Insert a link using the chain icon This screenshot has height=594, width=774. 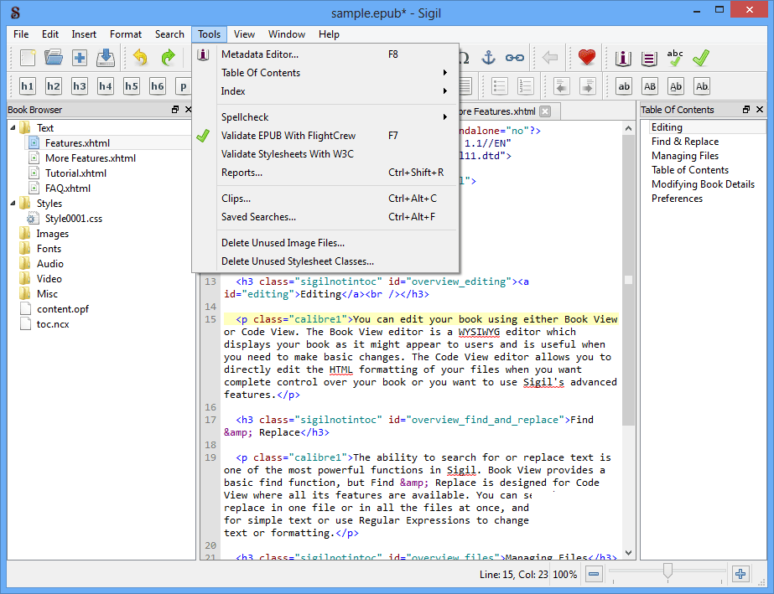(x=514, y=58)
